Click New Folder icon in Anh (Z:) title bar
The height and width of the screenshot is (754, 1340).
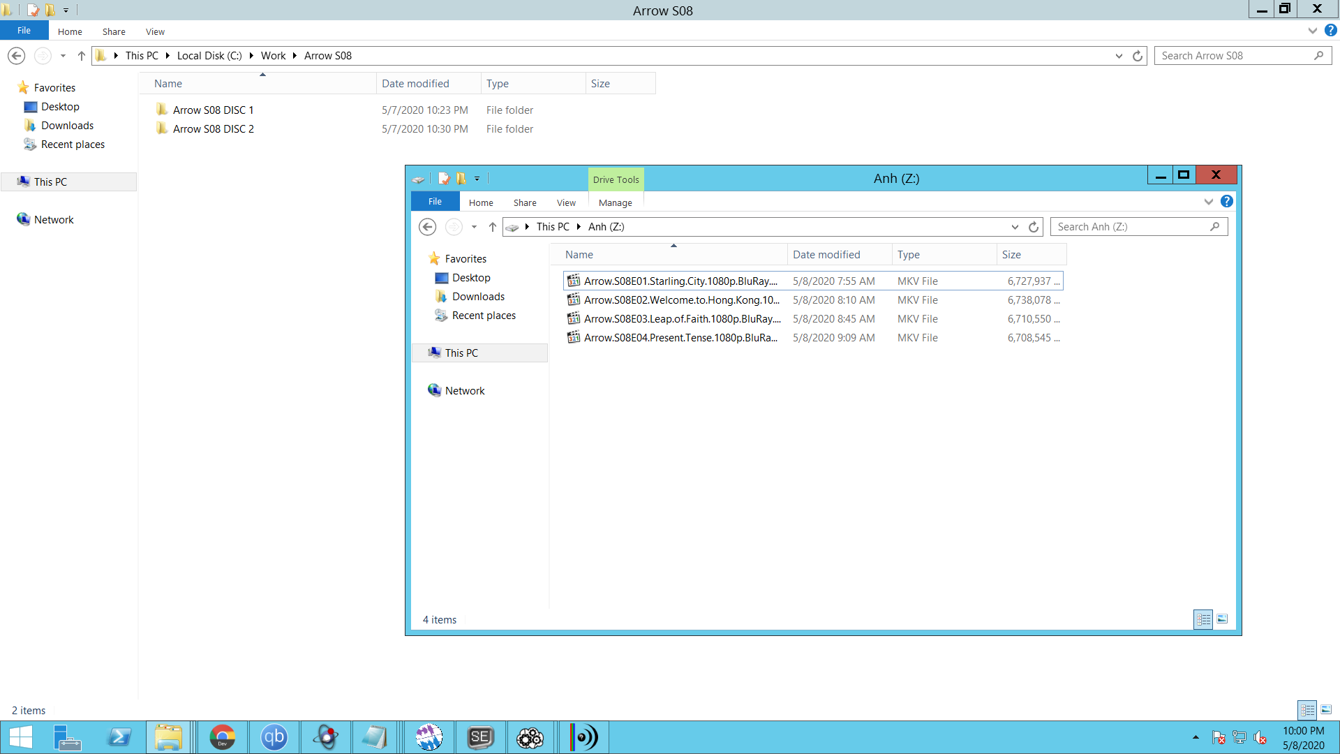[461, 179]
